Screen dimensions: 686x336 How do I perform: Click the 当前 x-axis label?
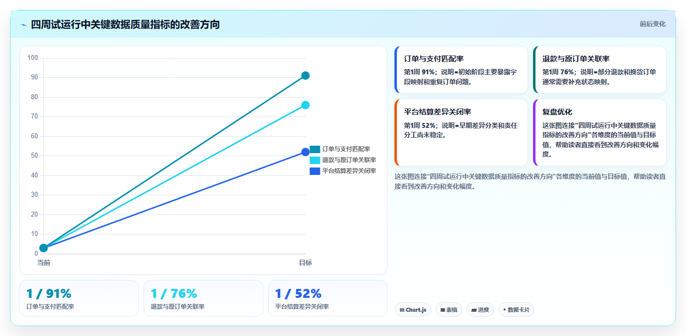[x=43, y=263]
